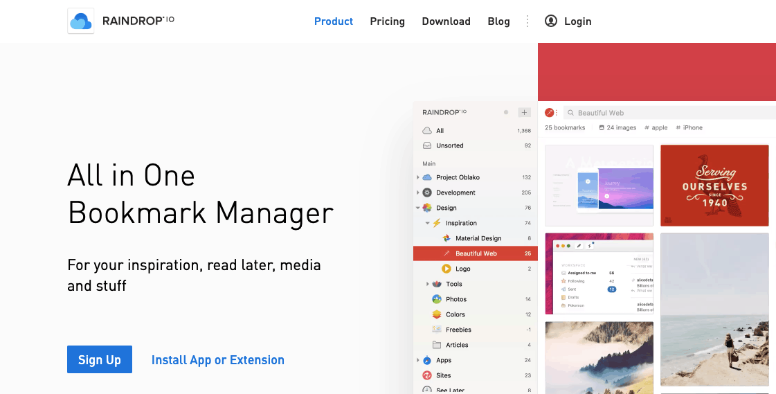Click the Login text link
This screenshot has width=776, height=394.
coord(577,21)
